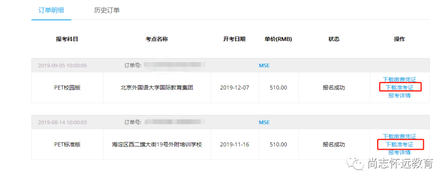Click the 海淀区西二旗大街19号外附培训学校 test center name
The width and height of the screenshot is (448, 183).
[x=157, y=144]
